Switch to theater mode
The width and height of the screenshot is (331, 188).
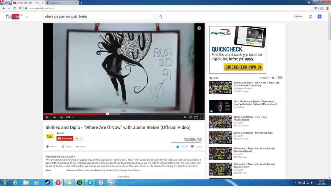pos(196,117)
